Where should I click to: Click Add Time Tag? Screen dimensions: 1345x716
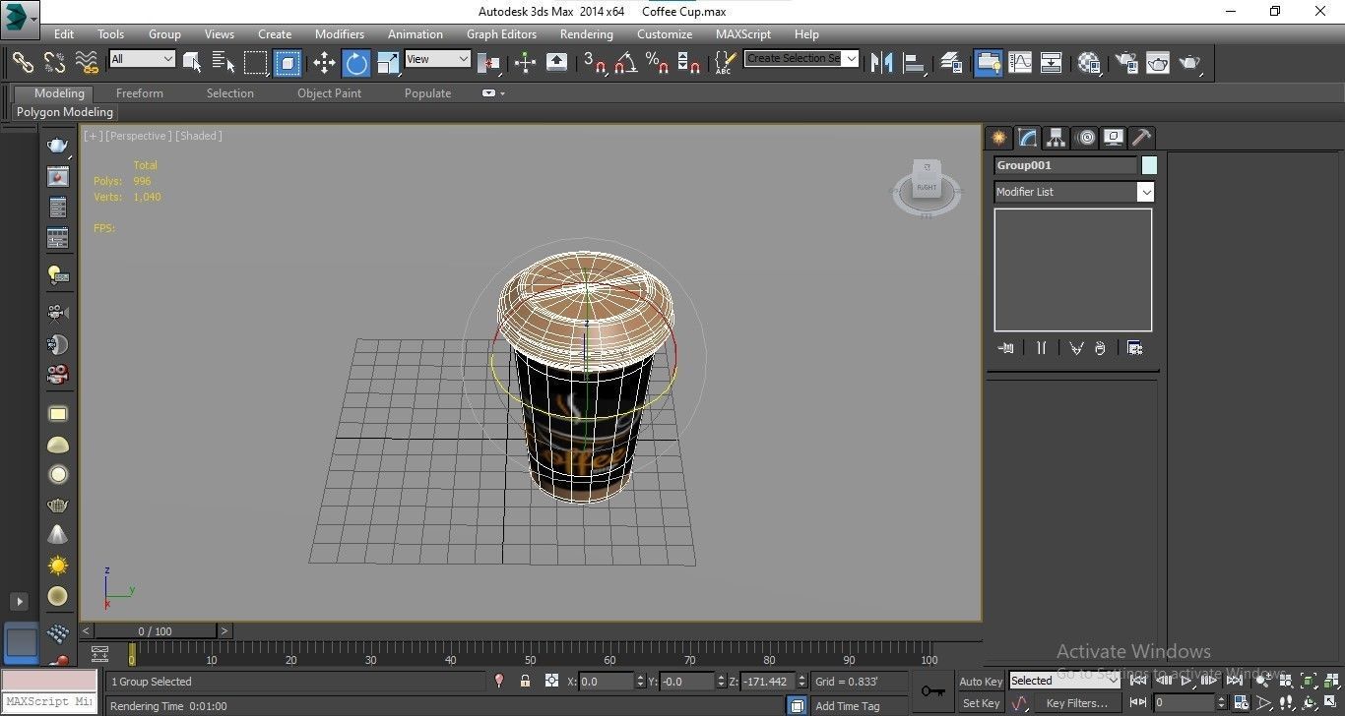(848, 705)
